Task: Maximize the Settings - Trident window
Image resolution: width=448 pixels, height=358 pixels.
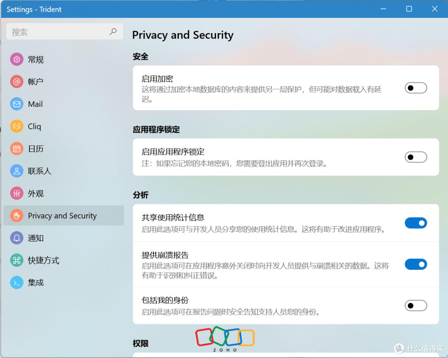Action: 409,9
